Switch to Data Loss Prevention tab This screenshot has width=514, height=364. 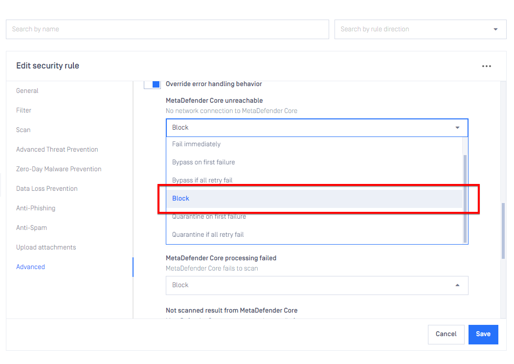[47, 188]
